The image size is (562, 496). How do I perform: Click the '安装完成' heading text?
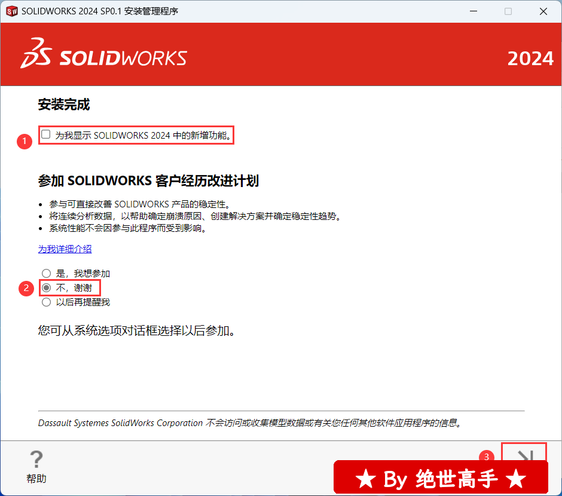coord(64,105)
